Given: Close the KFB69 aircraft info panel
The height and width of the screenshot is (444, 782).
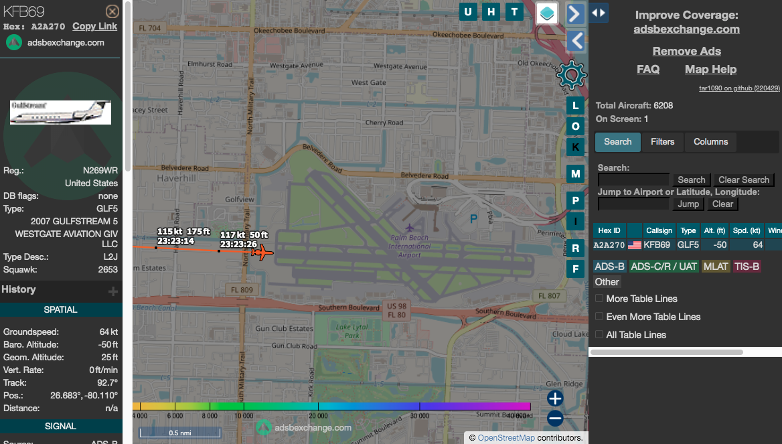Looking at the screenshot, I should (x=112, y=11).
